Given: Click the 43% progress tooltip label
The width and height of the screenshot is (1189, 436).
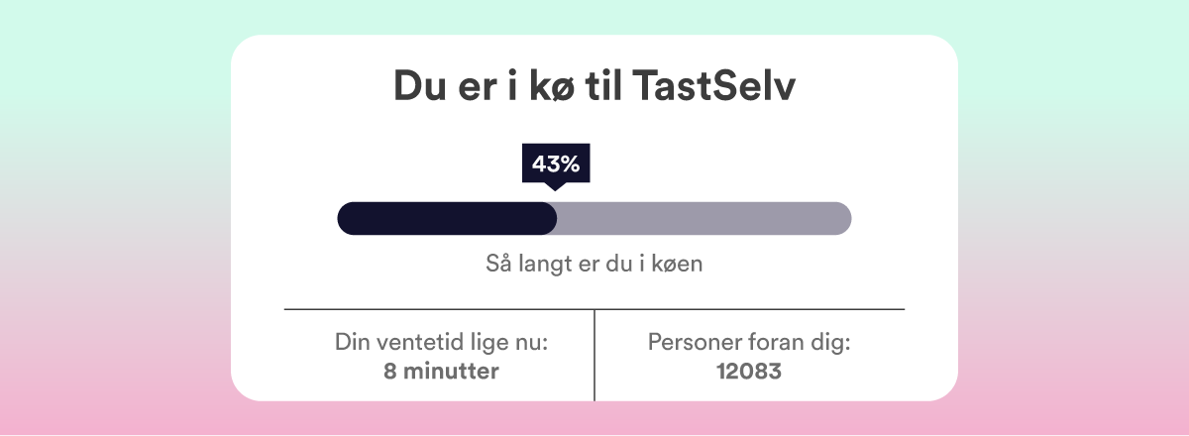Looking at the screenshot, I should [x=556, y=163].
